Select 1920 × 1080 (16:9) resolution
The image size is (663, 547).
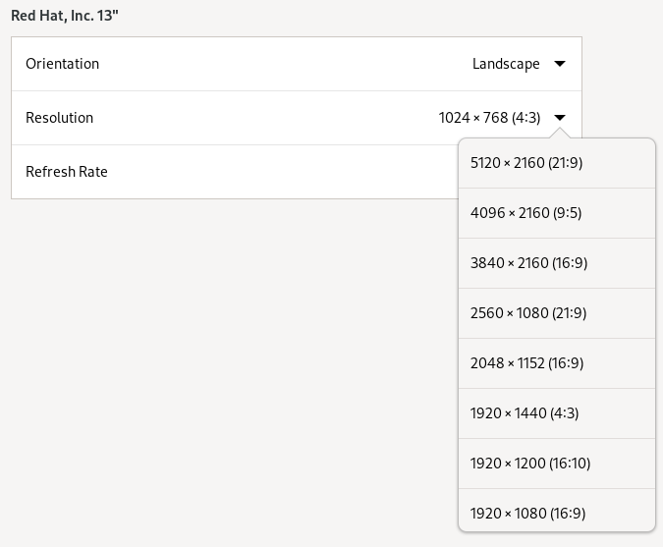click(x=557, y=514)
